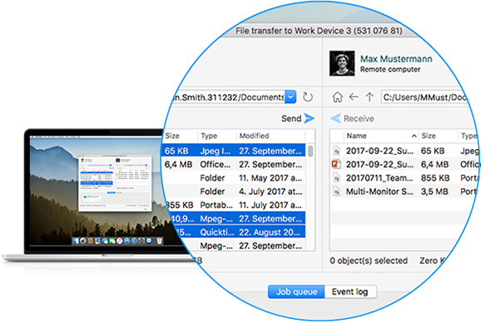Click the File transfer to Work Device 3 title

[x=319, y=31]
